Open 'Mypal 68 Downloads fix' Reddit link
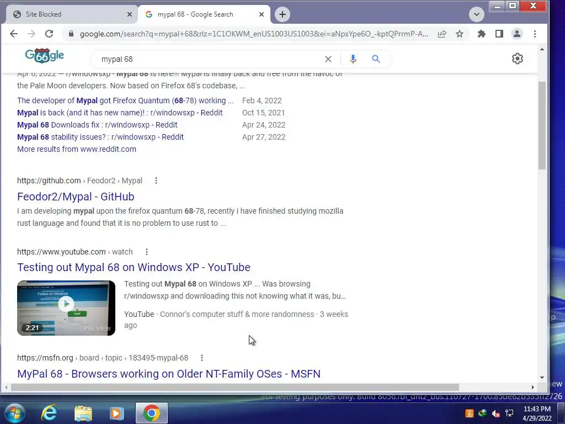The image size is (565, 424). 97,125
